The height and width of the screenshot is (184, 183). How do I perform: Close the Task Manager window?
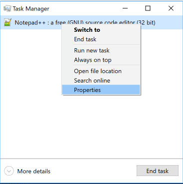[x=171, y=8]
